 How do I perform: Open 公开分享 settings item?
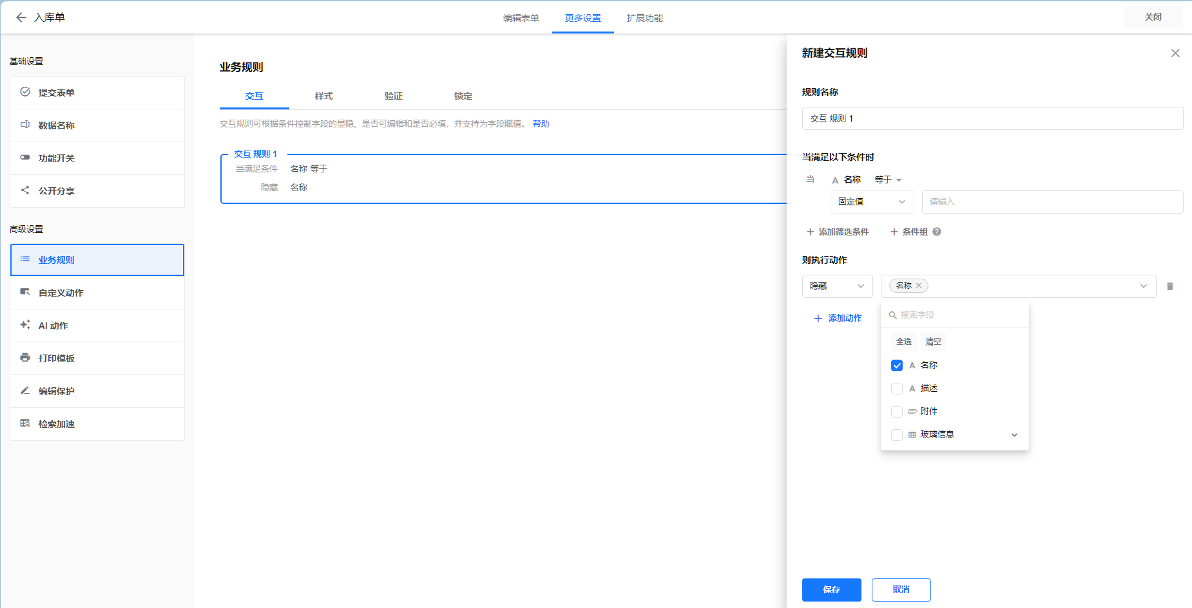pos(97,191)
